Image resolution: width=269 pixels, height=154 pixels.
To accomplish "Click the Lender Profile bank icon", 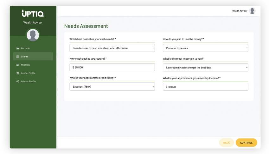I will pos(17,73).
